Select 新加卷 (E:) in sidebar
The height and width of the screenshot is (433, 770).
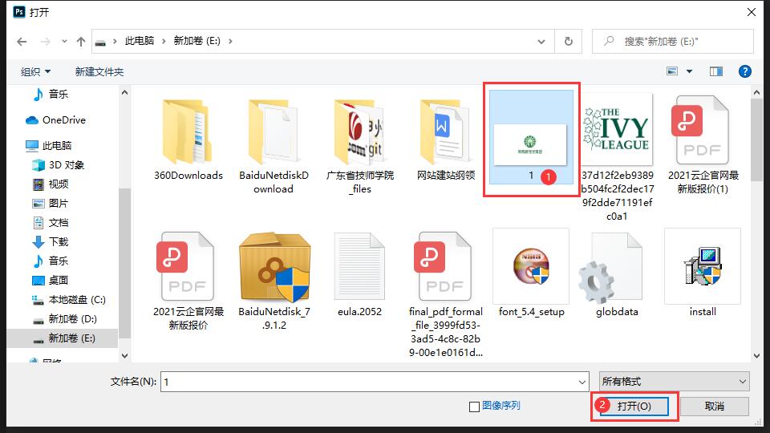pyautogui.click(x=63, y=338)
